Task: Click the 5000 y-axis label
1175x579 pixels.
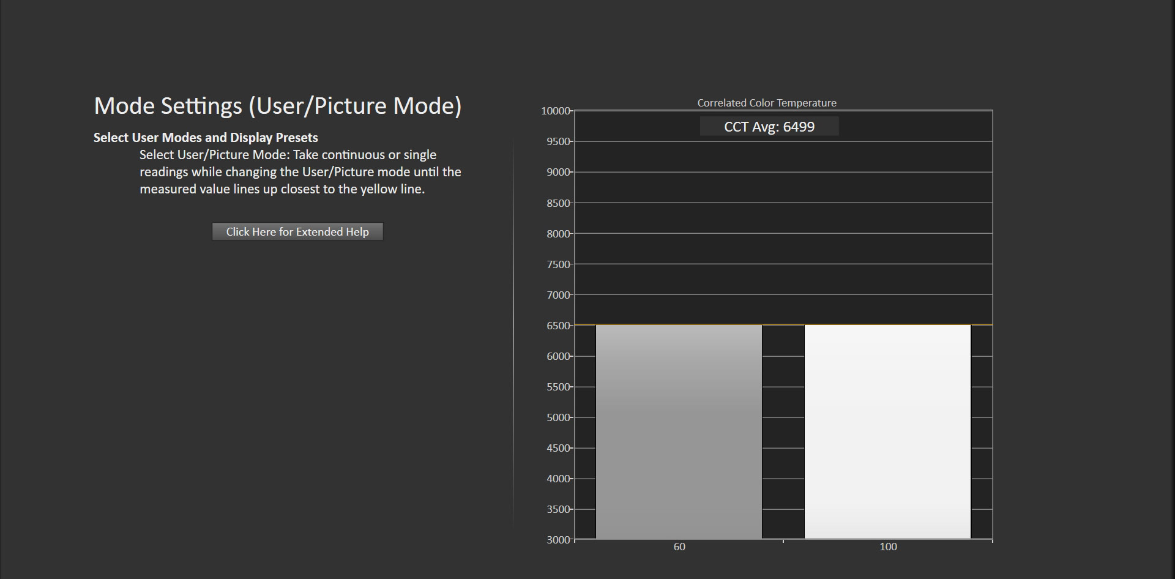Action: (558, 417)
